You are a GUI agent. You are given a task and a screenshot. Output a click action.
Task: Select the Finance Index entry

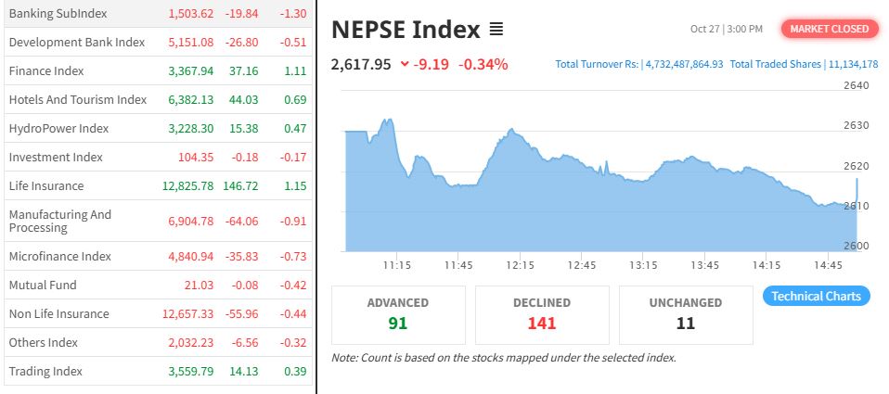(46, 71)
